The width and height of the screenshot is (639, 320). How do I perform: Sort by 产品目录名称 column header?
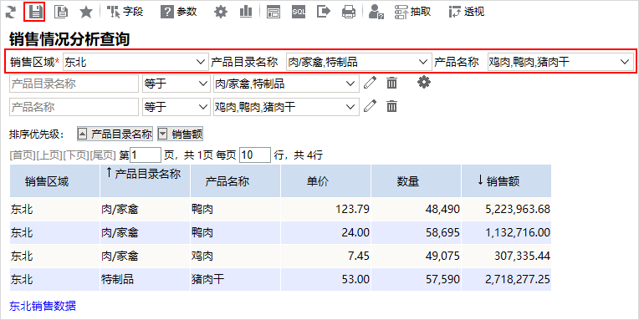(145, 181)
